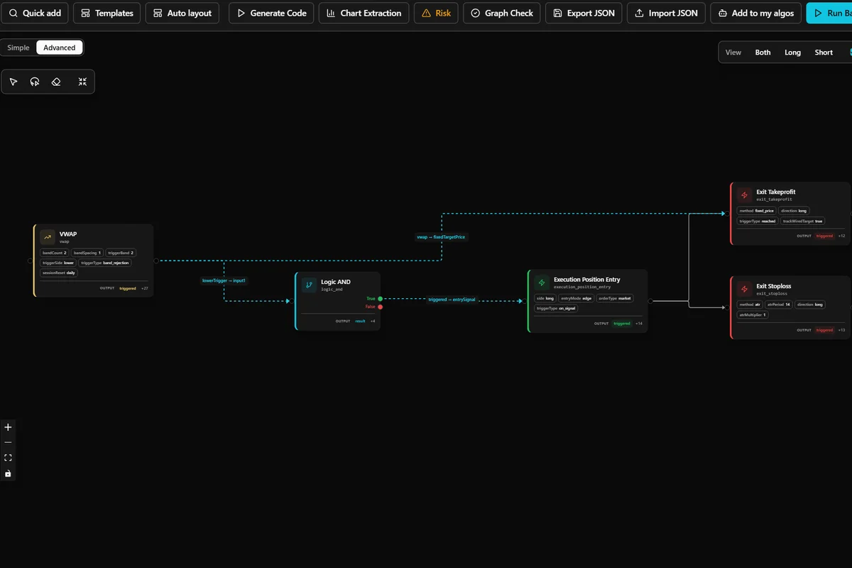The width and height of the screenshot is (852, 568).
Task: Select the vwap → fixedTargetPrice edge label
Action: [x=441, y=236]
